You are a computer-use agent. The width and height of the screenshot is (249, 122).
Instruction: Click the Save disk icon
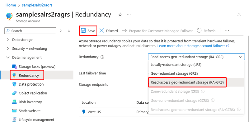click(83, 31)
